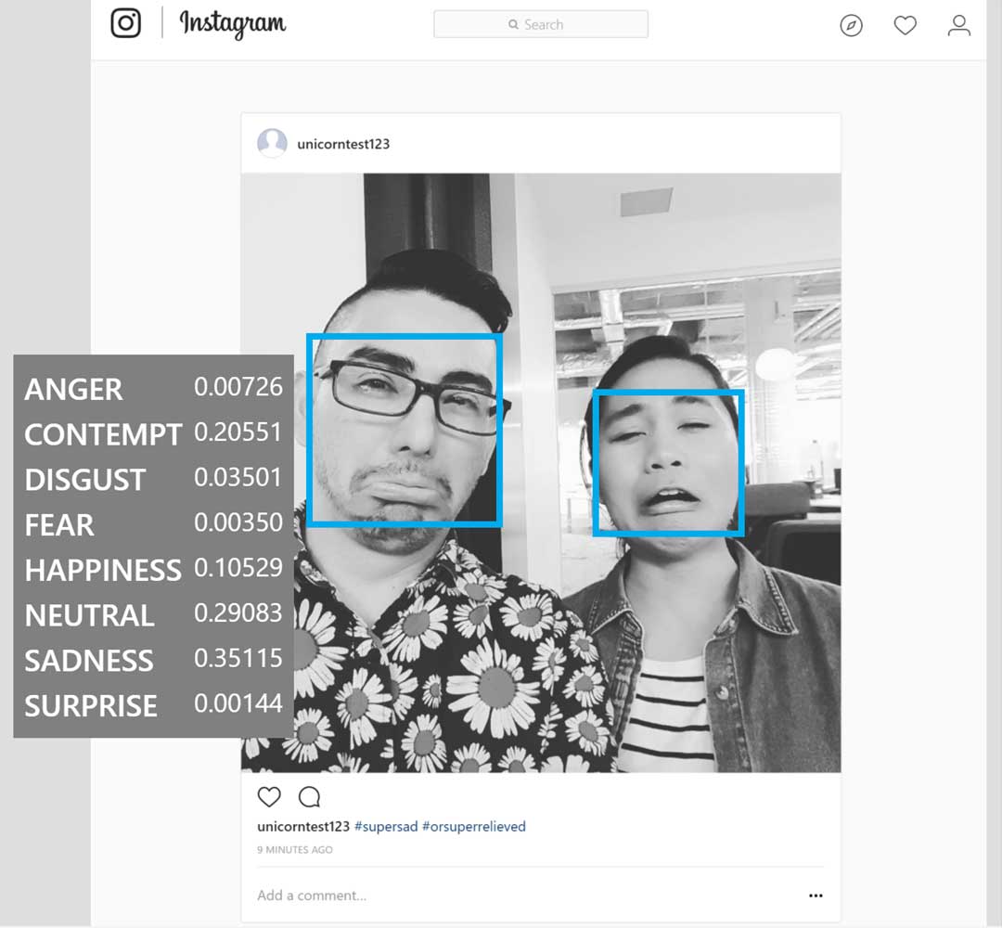Open activity feed via header heart icon

pos(905,26)
